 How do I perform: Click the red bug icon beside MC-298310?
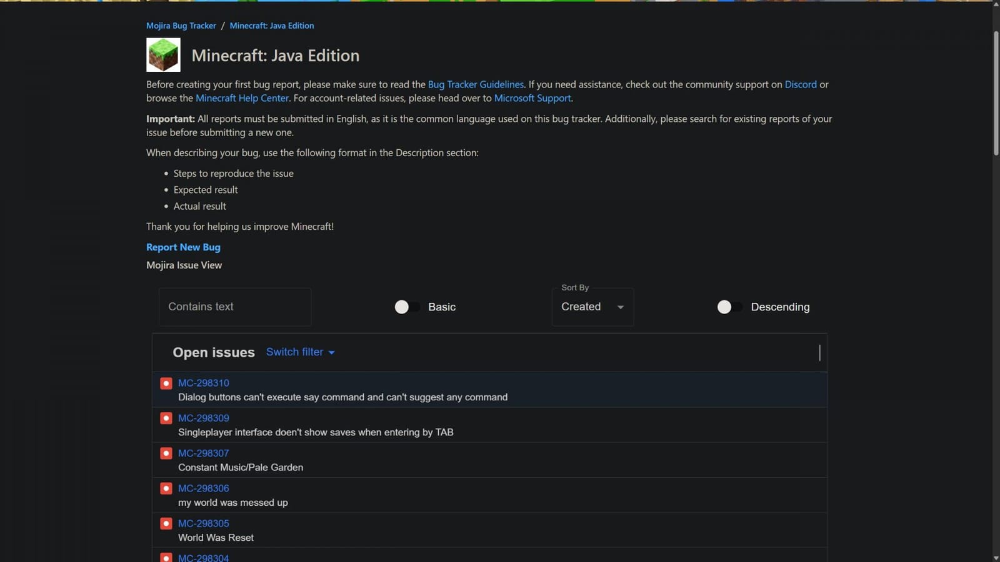[166, 383]
